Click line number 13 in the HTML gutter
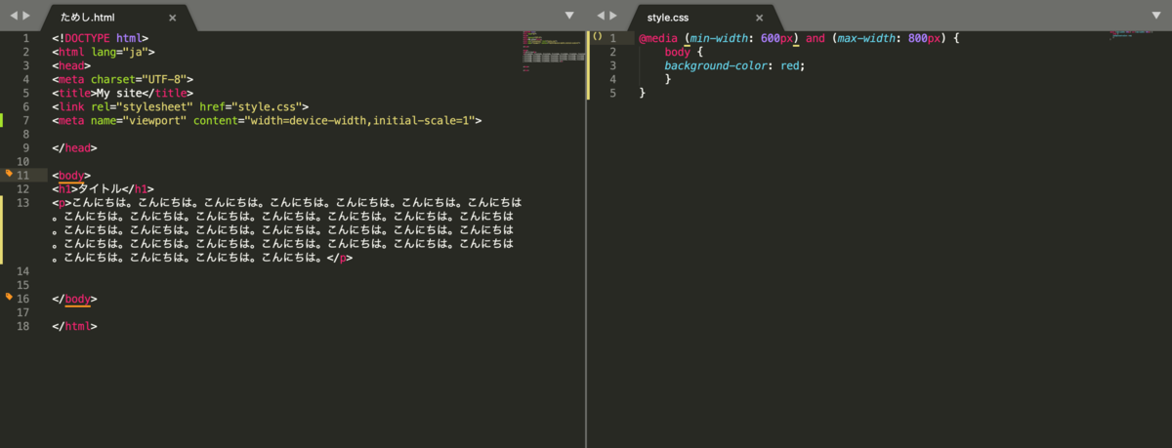This screenshot has height=448, width=1172. [23, 202]
